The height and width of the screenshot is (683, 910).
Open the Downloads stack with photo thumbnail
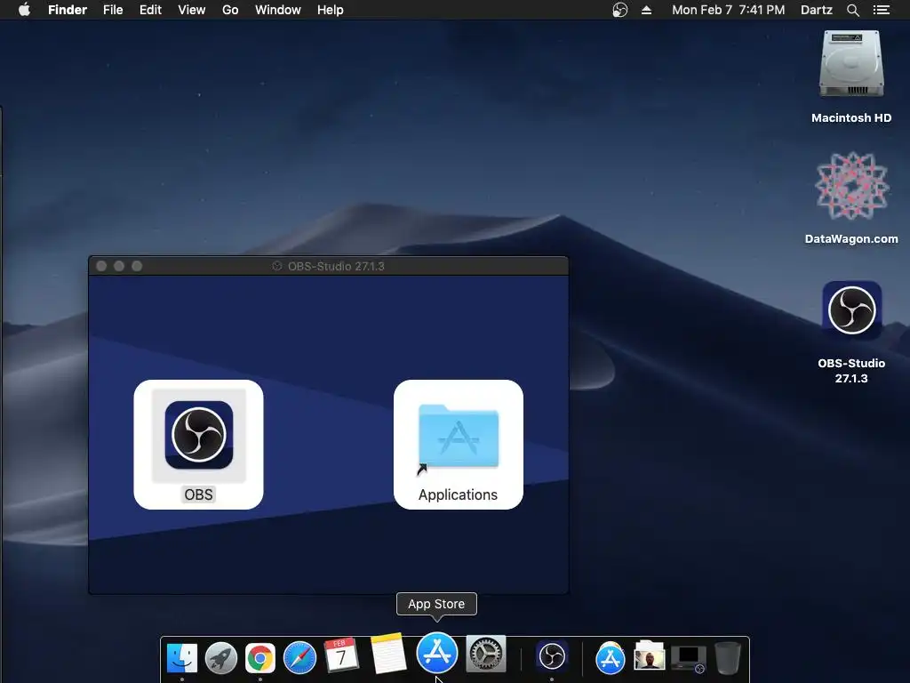coord(649,657)
